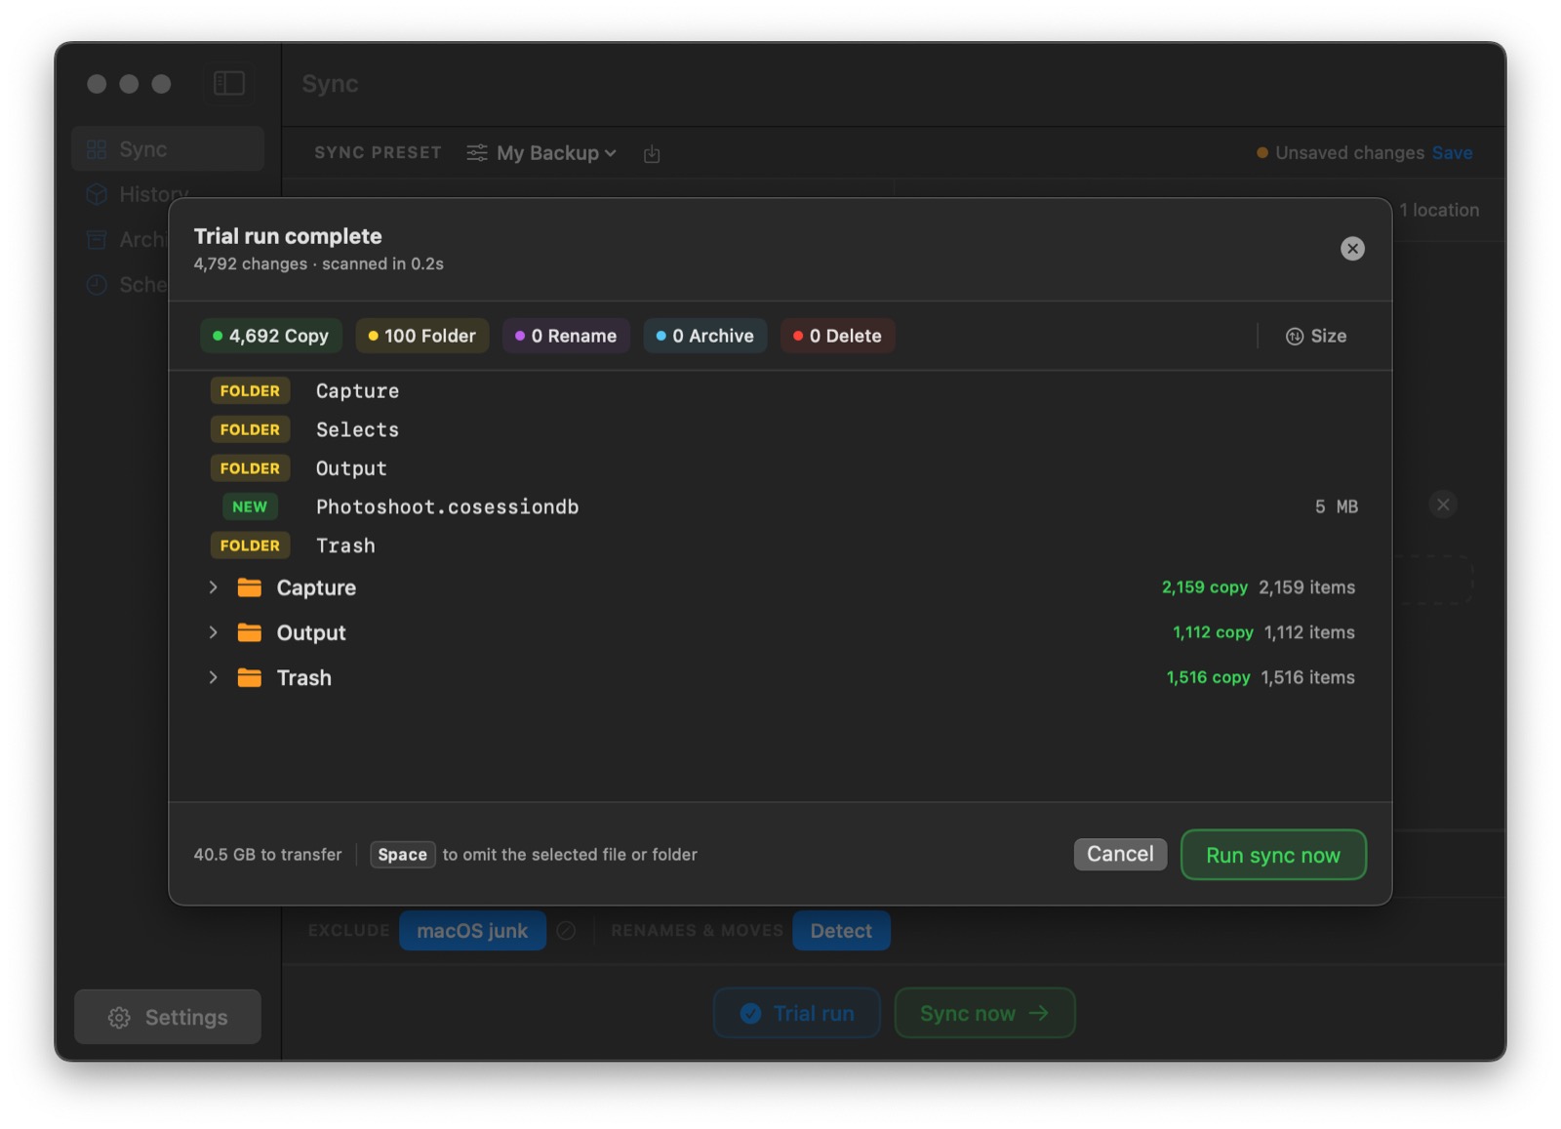Select the Output folder icon in tree
The image size is (1561, 1129).
tap(250, 632)
